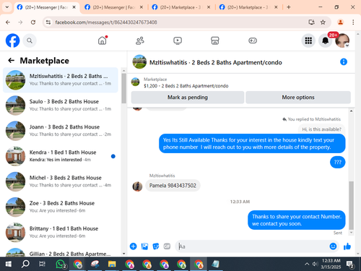Open the Marketplace storefront icon
361x271 pixels.
tap(215, 40)
